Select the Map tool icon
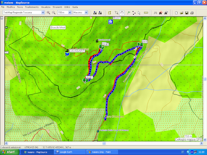This screenshot has height=155, width=207. point(109,13)
